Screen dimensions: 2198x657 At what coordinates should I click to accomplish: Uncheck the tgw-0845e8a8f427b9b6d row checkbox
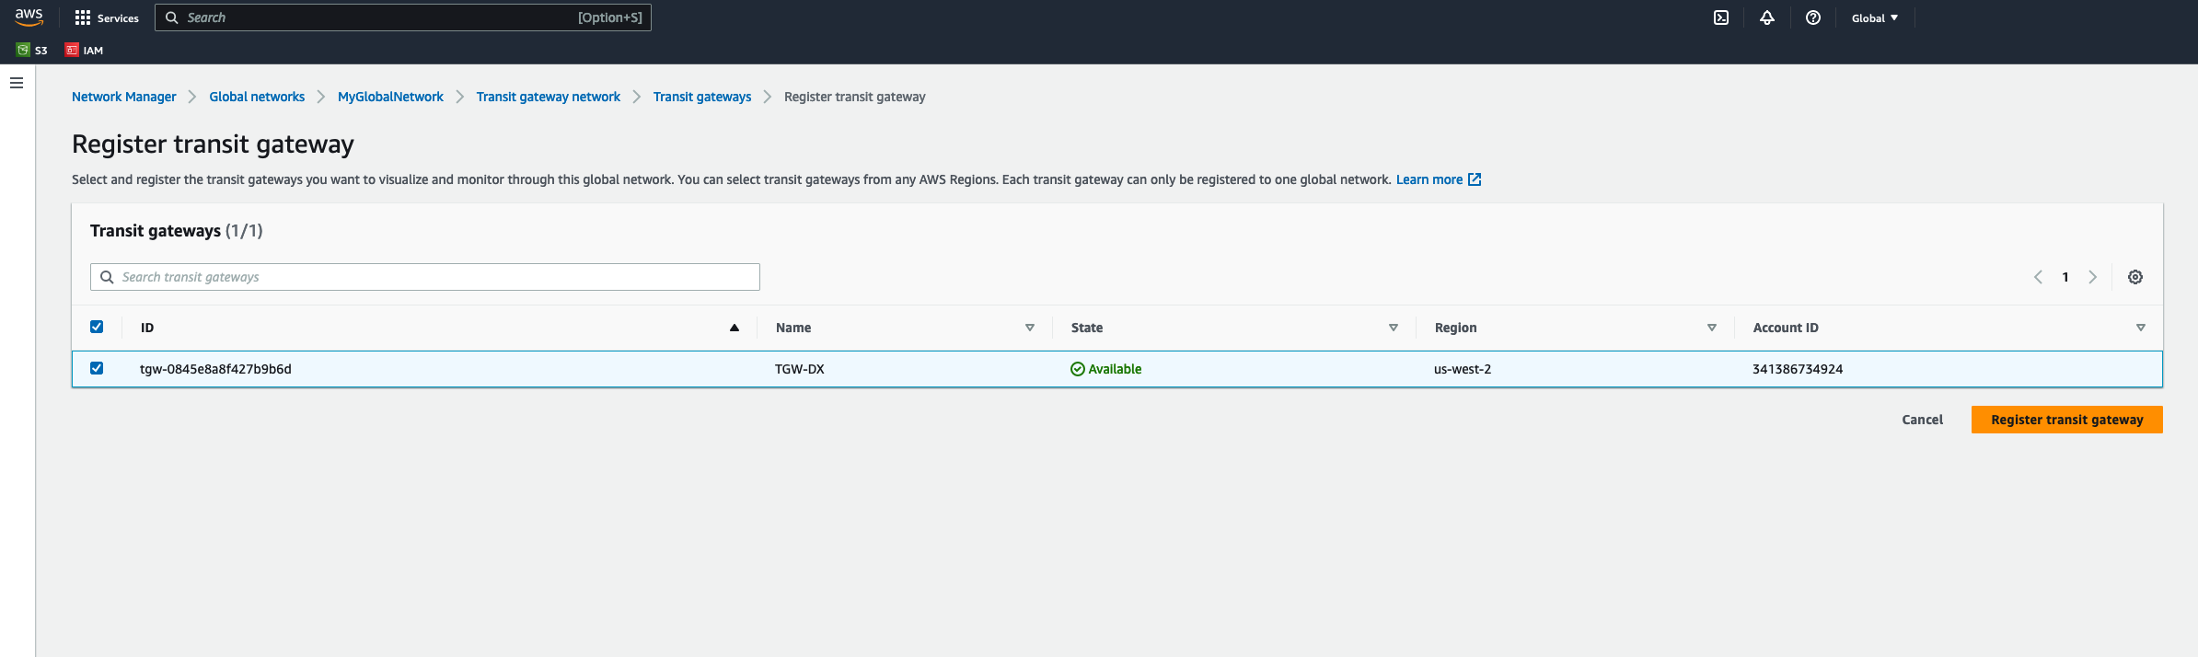click(97, 368)
